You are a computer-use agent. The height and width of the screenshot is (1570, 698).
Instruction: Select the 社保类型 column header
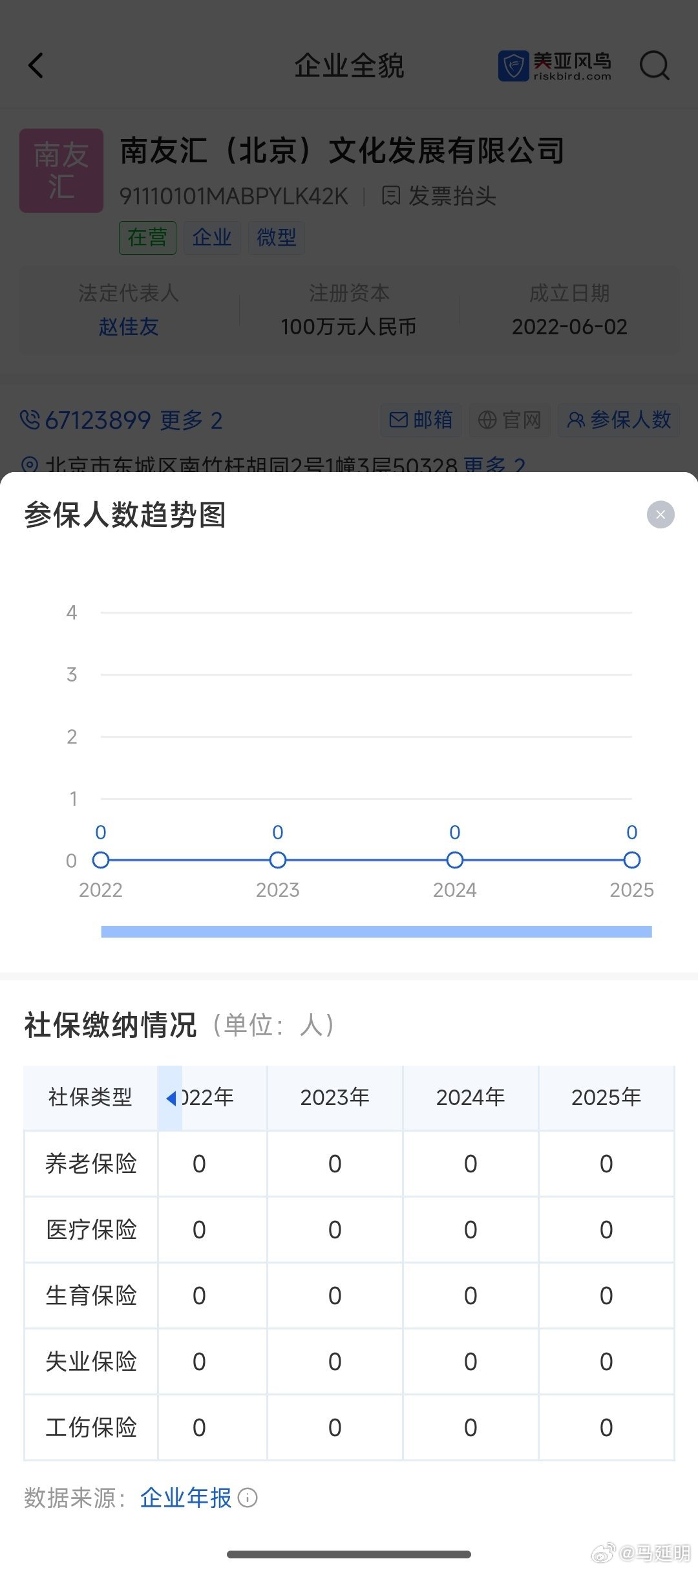[x=90, y=1097]
